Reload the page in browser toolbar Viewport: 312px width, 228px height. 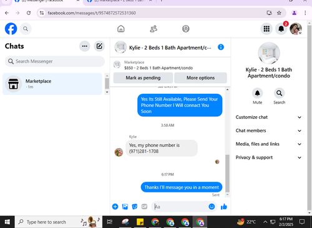(29, 13)
